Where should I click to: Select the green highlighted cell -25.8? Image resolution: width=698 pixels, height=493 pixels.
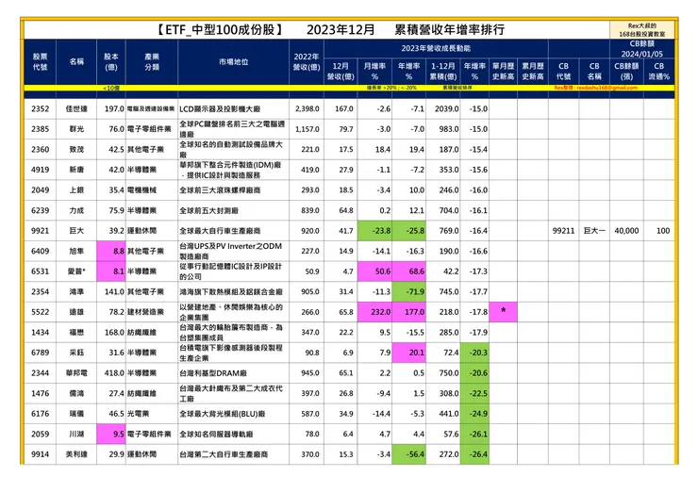409,231
